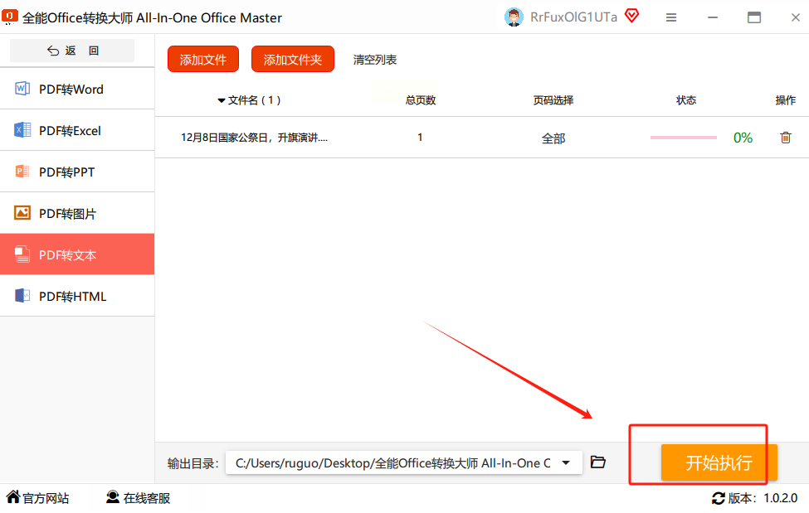This screenshot has height=513, width=809.
Task: Click the 输出目录 label
Action: pyautogui.click(x=193, y=463)
